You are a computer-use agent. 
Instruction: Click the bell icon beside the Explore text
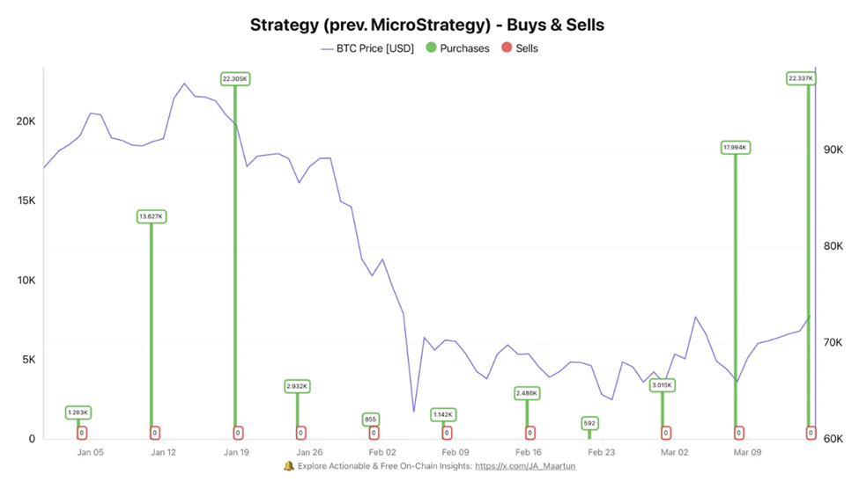click(289, 466)
